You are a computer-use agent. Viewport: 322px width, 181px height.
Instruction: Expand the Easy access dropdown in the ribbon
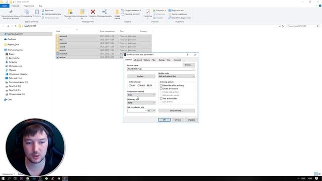coord(140,14)
